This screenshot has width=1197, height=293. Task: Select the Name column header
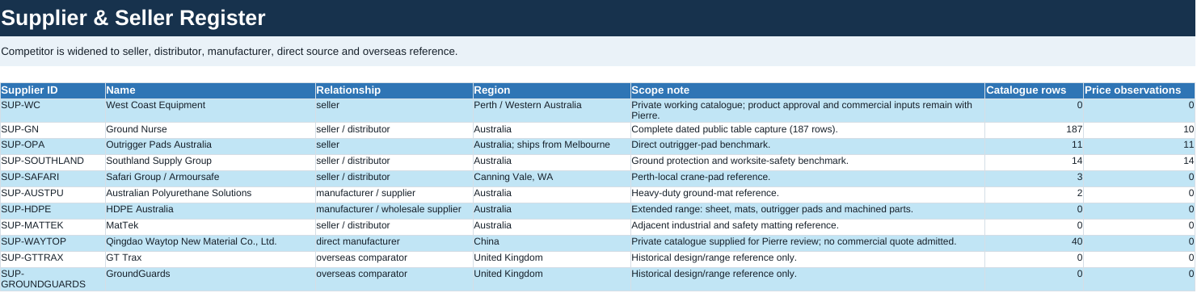[210, 90]
